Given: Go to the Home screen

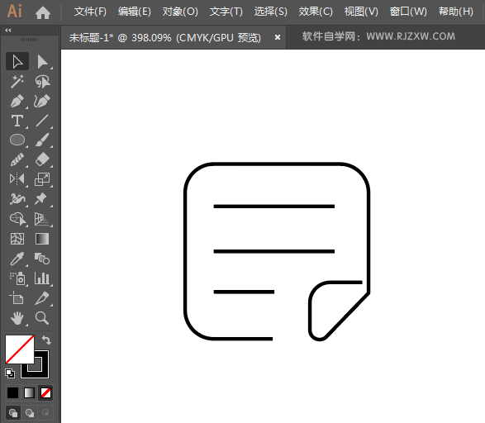Looking at the screenshot, I should click(43, 12).
